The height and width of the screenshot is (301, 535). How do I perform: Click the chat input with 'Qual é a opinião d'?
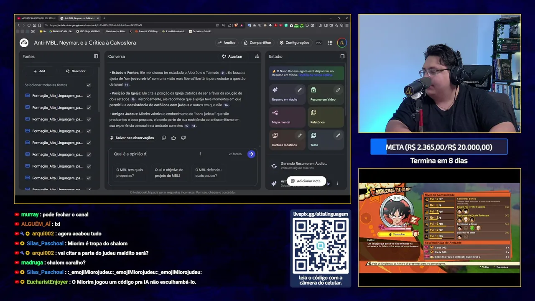click(x=167, y=154)
